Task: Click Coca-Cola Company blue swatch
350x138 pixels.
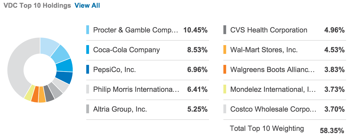Action: 88,50
